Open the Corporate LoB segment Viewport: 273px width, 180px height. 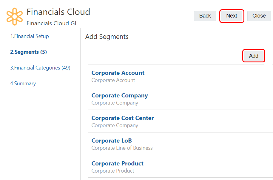coord(112,141)
